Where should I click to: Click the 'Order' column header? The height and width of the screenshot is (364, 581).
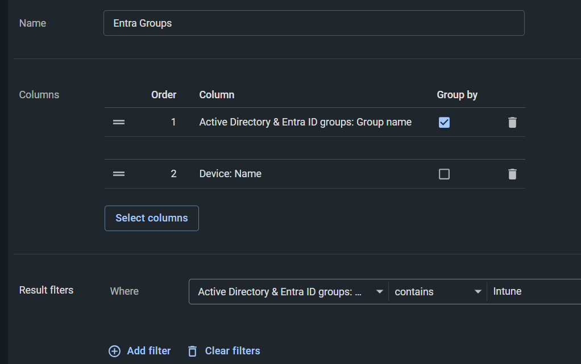(164, 95)
